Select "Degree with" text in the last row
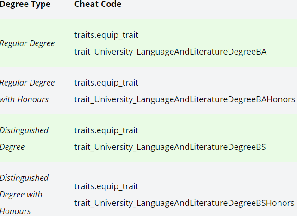Viewport: 297px width, 216px height. pos(21,195)
